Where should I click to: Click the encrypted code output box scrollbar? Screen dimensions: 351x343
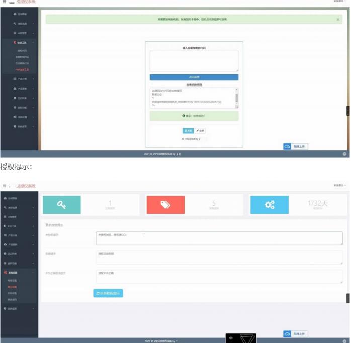tap(237, 98)
